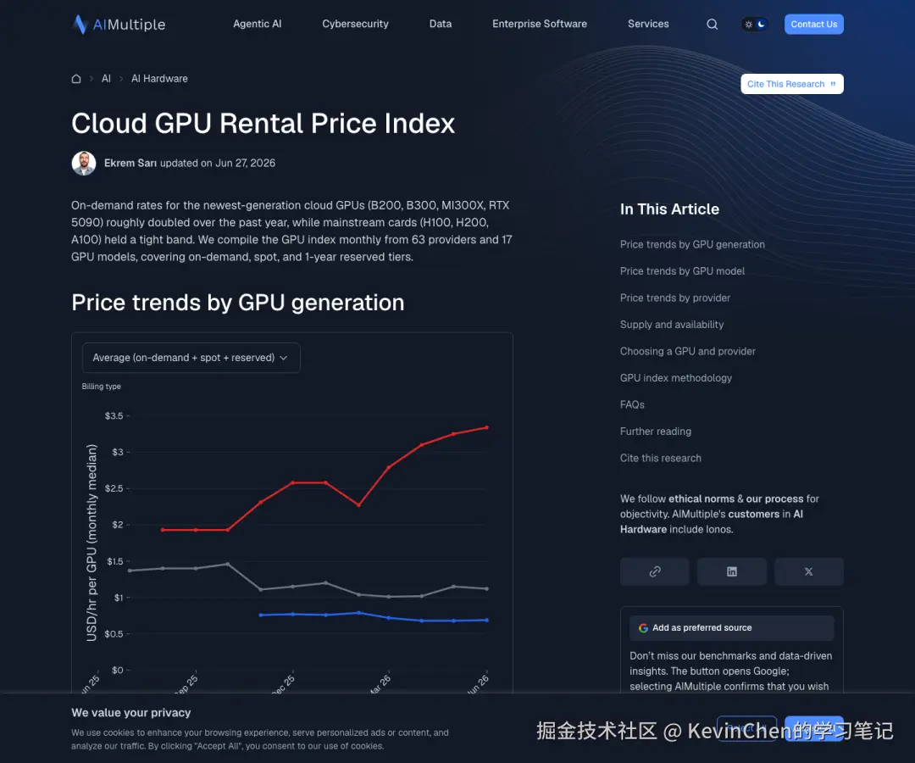Jump to Further reading section
Viewport: 915px width, 763px height.
655,432
